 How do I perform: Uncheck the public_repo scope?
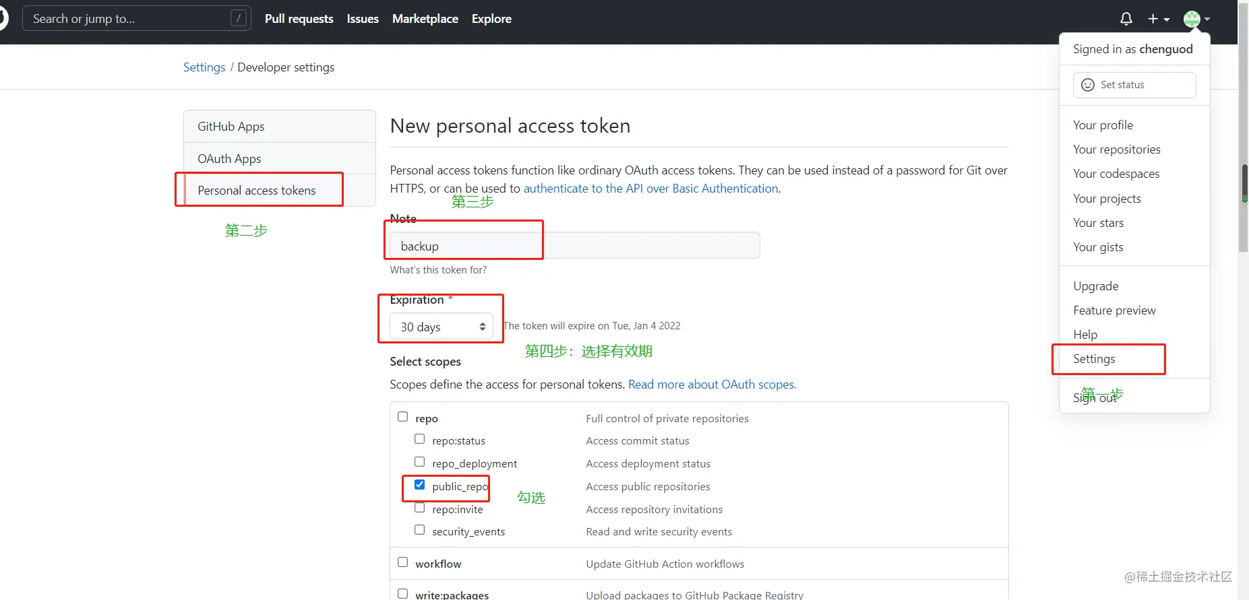(x=420, y=485)
